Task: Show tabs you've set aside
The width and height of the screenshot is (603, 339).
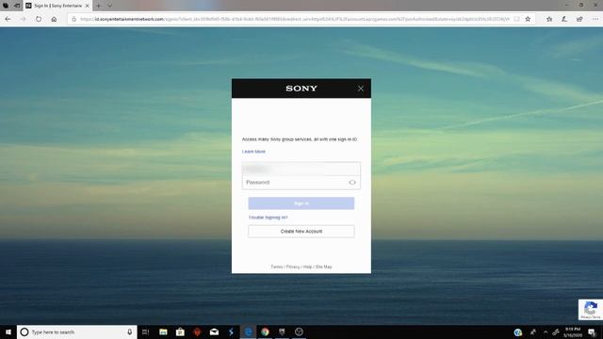Action: (x=6, y=6)
